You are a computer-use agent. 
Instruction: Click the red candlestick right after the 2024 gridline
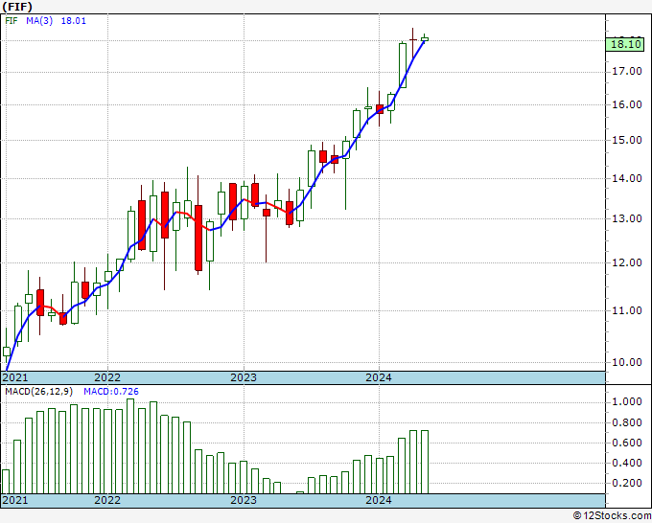coord(380,109)
